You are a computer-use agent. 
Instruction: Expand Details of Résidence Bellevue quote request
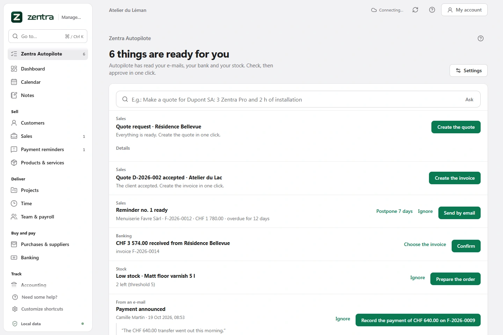pyautogui.click(x=123, y=148)
